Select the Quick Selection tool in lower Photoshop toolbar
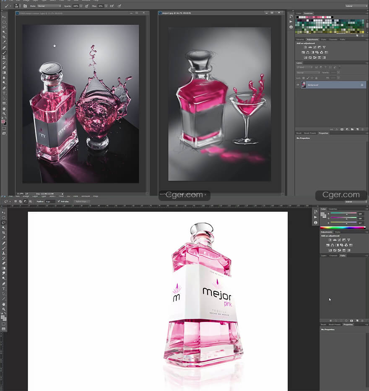This screenshot has height=391, width=369. (x=4, y=228)
